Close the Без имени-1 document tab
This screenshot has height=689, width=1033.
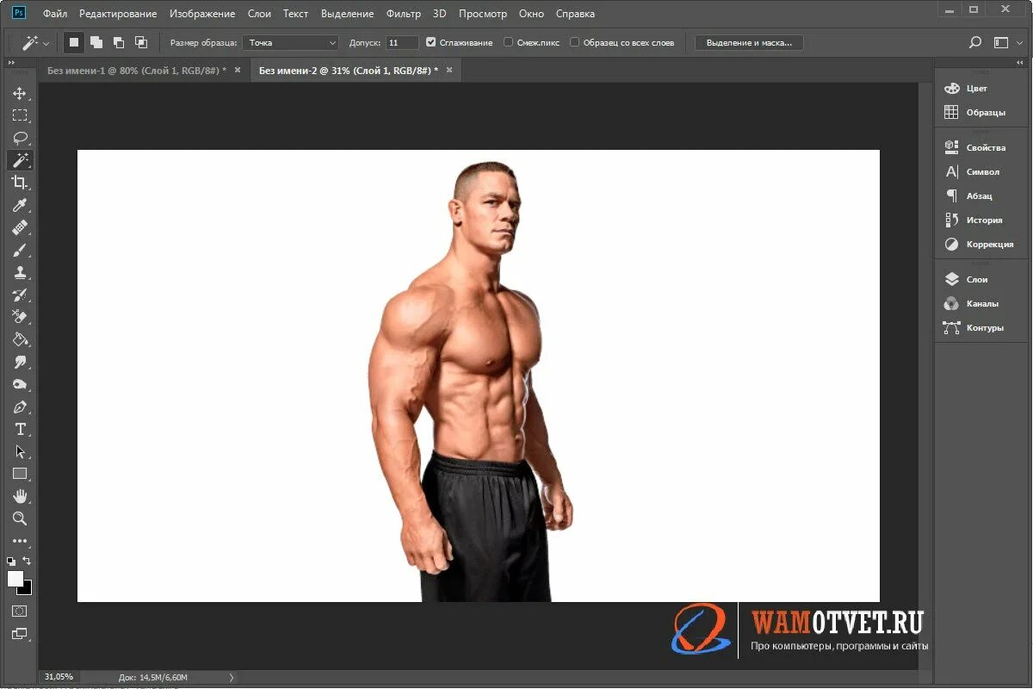[x=238, y=70]
